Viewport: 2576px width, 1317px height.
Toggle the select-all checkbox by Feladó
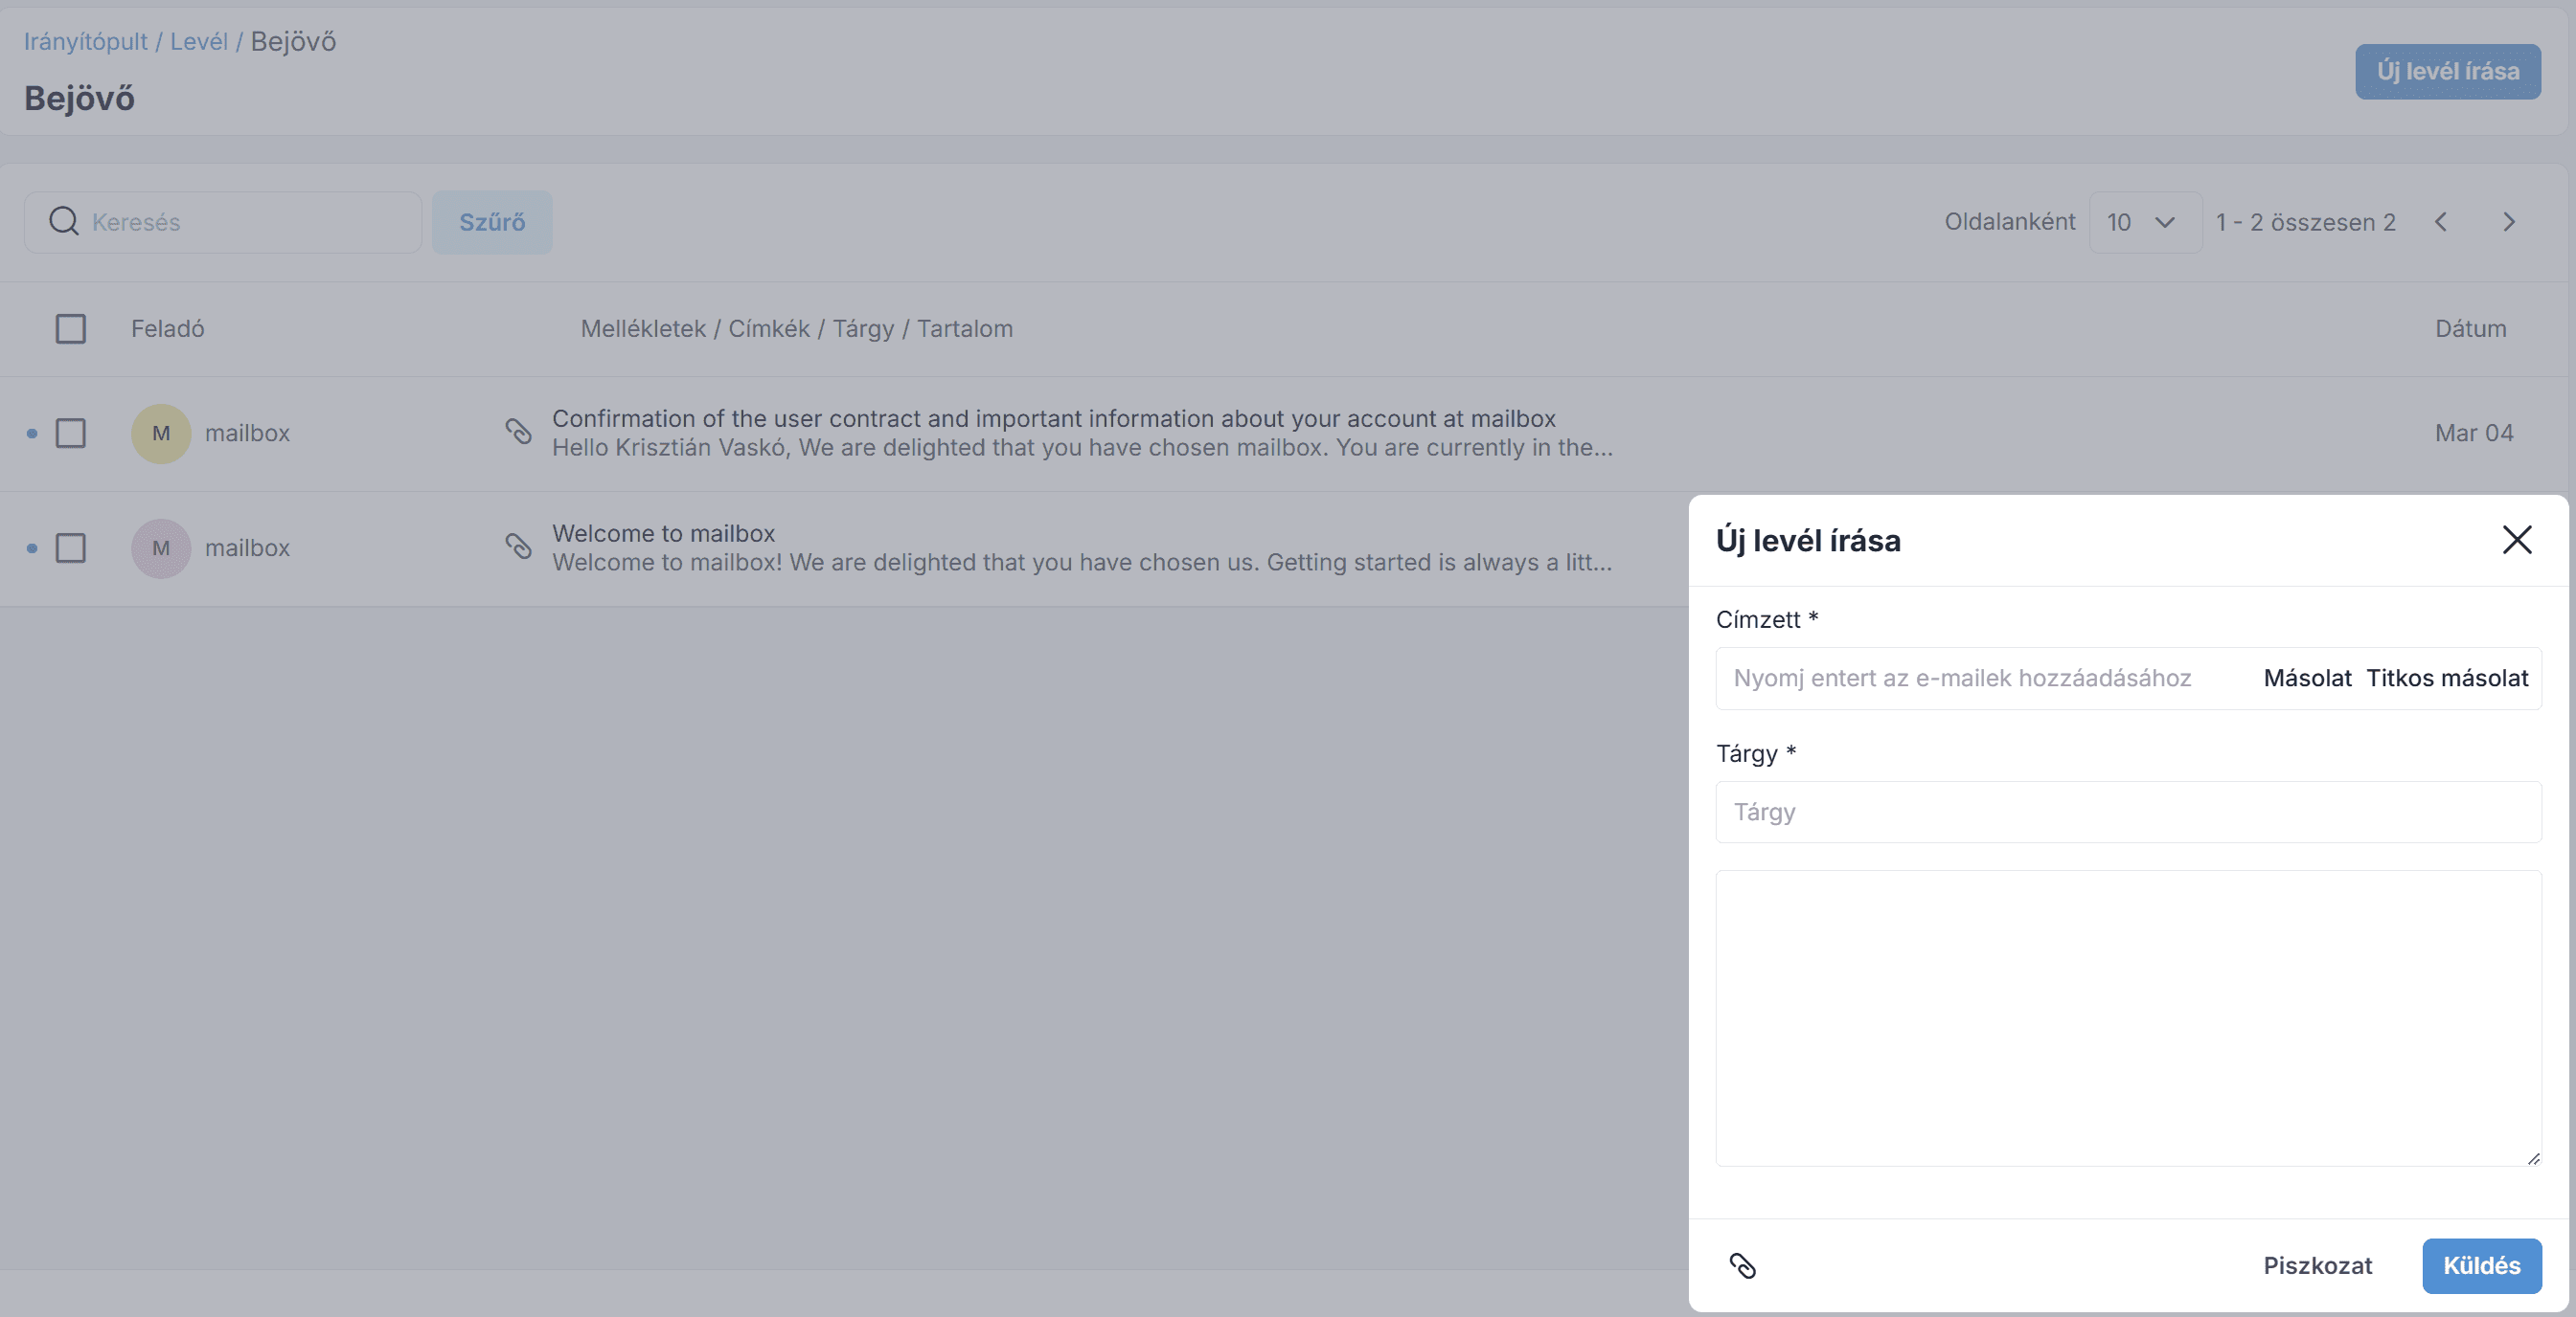(70, 328)
